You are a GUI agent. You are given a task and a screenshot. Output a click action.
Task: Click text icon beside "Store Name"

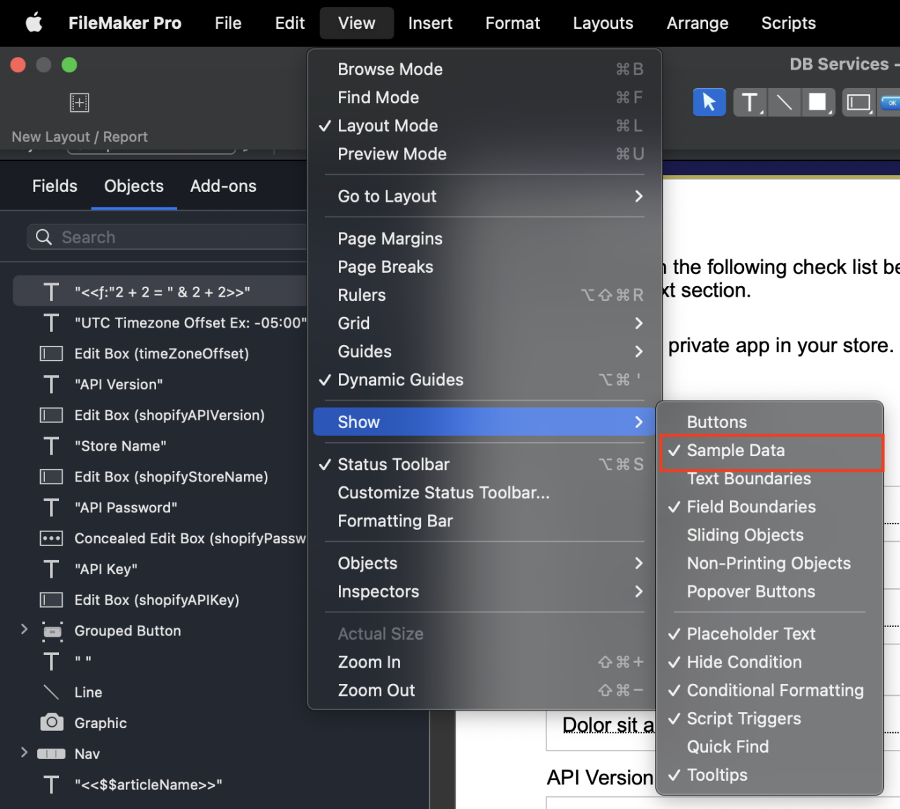pyautogui.click(x=51, y=446)
